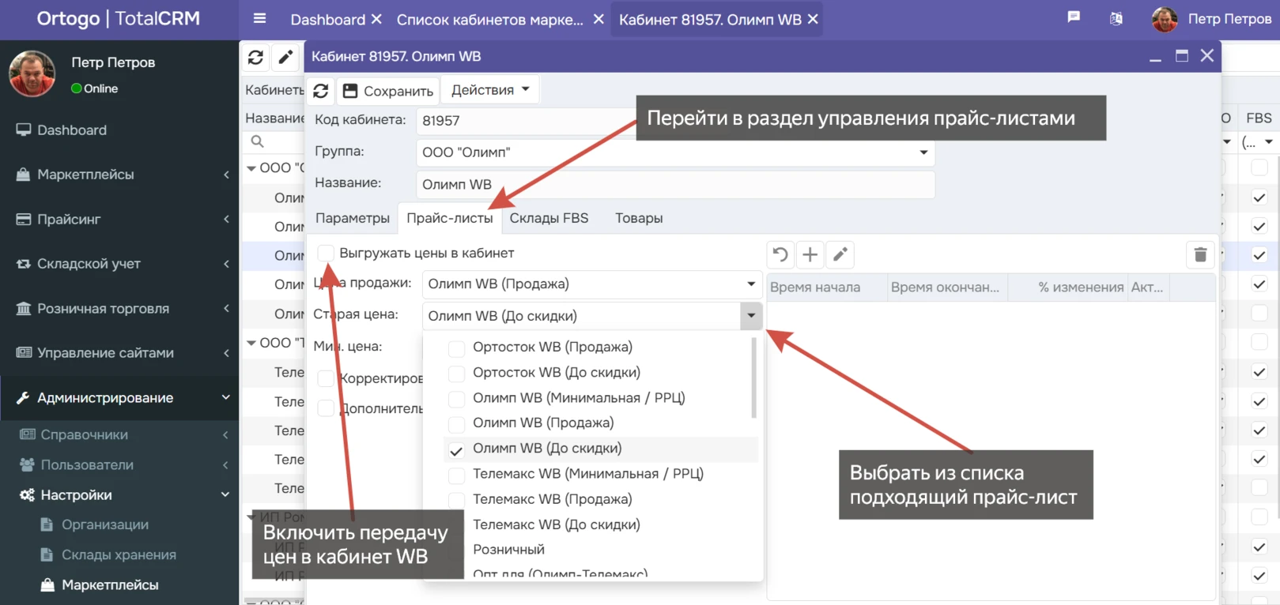This screenshot has width=1280, height=605.
Task: Click the undo icon above schedule table
Action: coord(780,254)
